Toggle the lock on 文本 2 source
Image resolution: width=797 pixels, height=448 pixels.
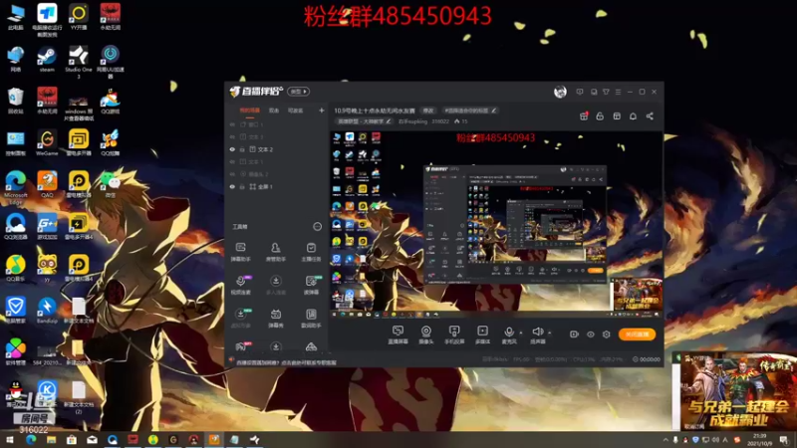(242, 149)
